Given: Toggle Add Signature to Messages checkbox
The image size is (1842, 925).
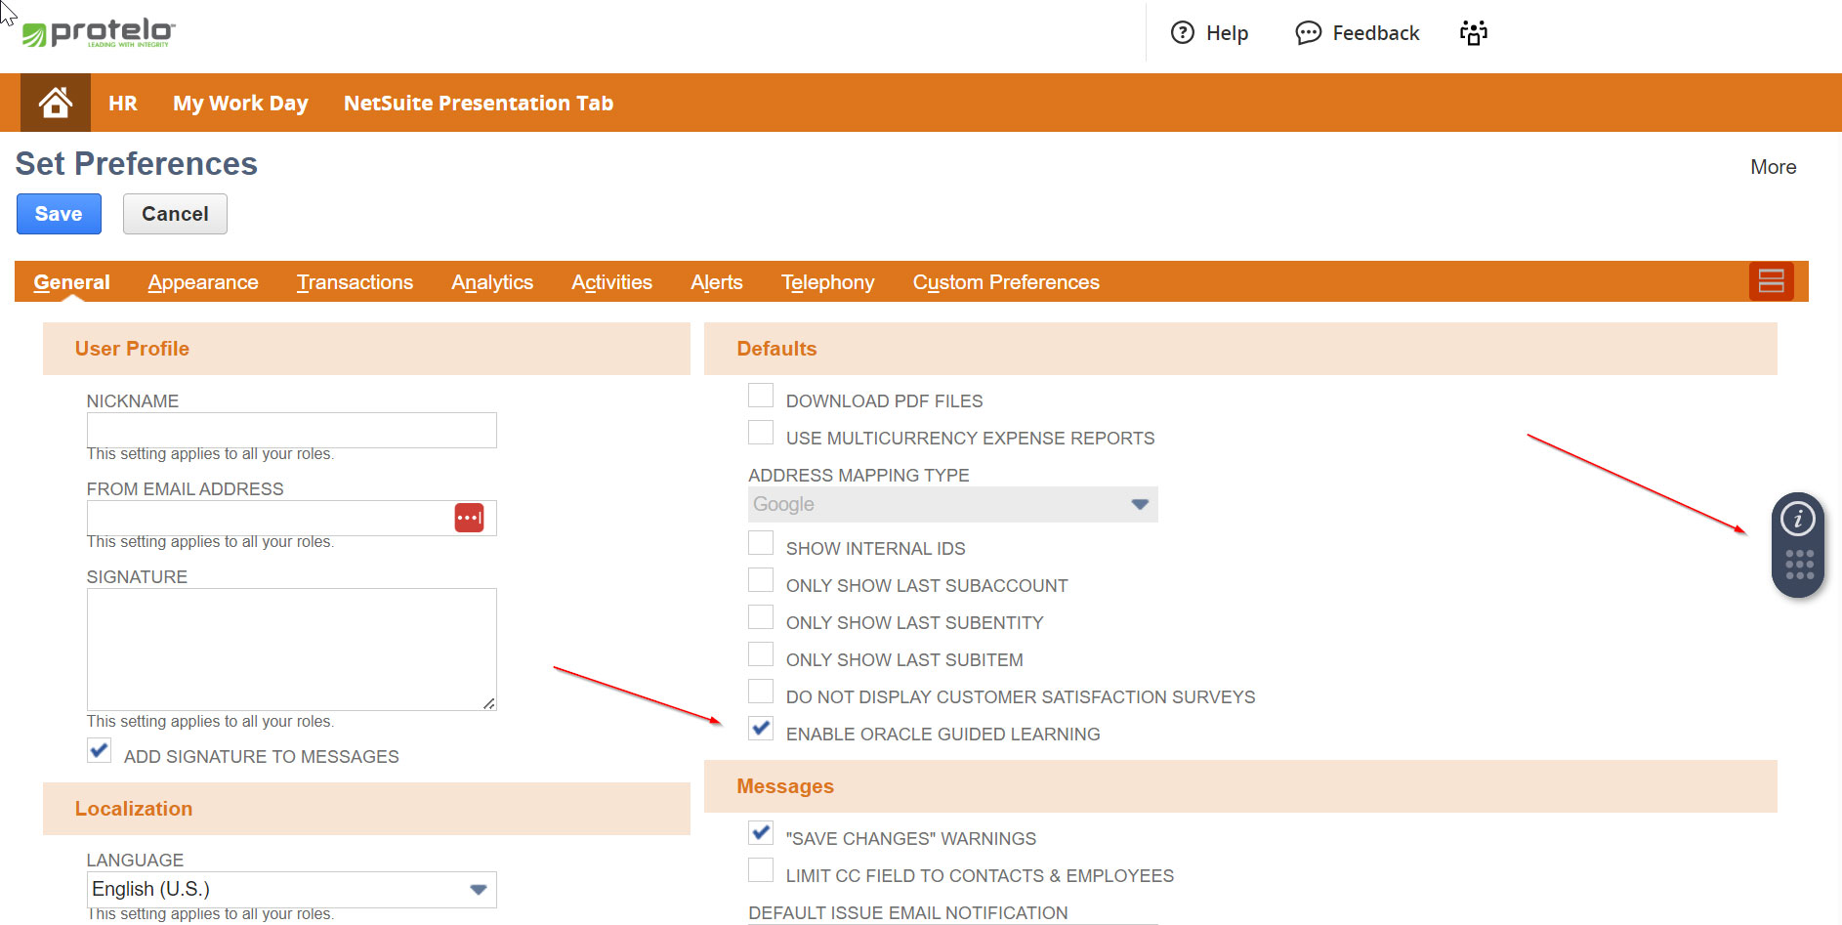Looking at the screenshot, I should pos(99,751).
